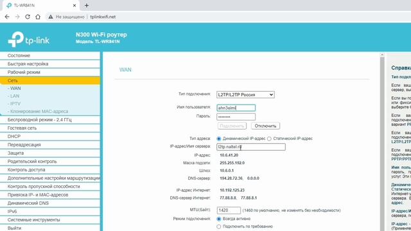Click the scrollbar up arrow
Image resolution: width=411 pixels, height=231 pixels.
382,55
